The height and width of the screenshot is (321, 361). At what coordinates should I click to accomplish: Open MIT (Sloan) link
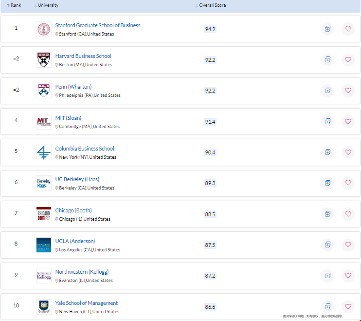68,118
